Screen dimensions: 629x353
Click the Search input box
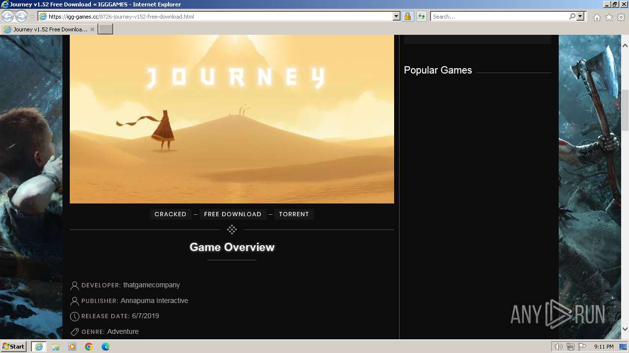pos(499,17)
